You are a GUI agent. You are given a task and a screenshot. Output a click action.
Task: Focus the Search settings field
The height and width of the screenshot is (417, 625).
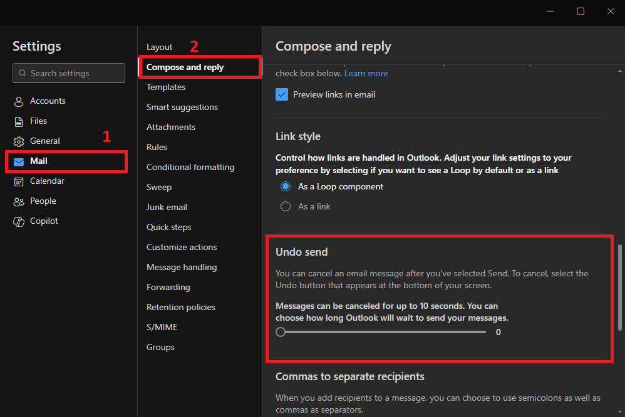pyautogui.click(x=69, y=73)
